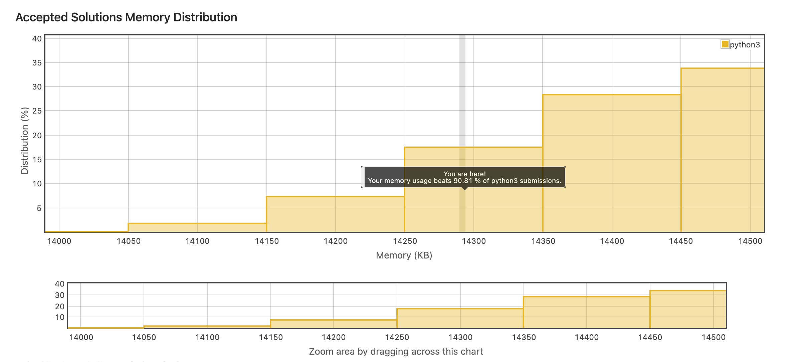Click the 'Memory (KB)' axis title
Viewport: 810px width, 362px height.
coord(404,255)
